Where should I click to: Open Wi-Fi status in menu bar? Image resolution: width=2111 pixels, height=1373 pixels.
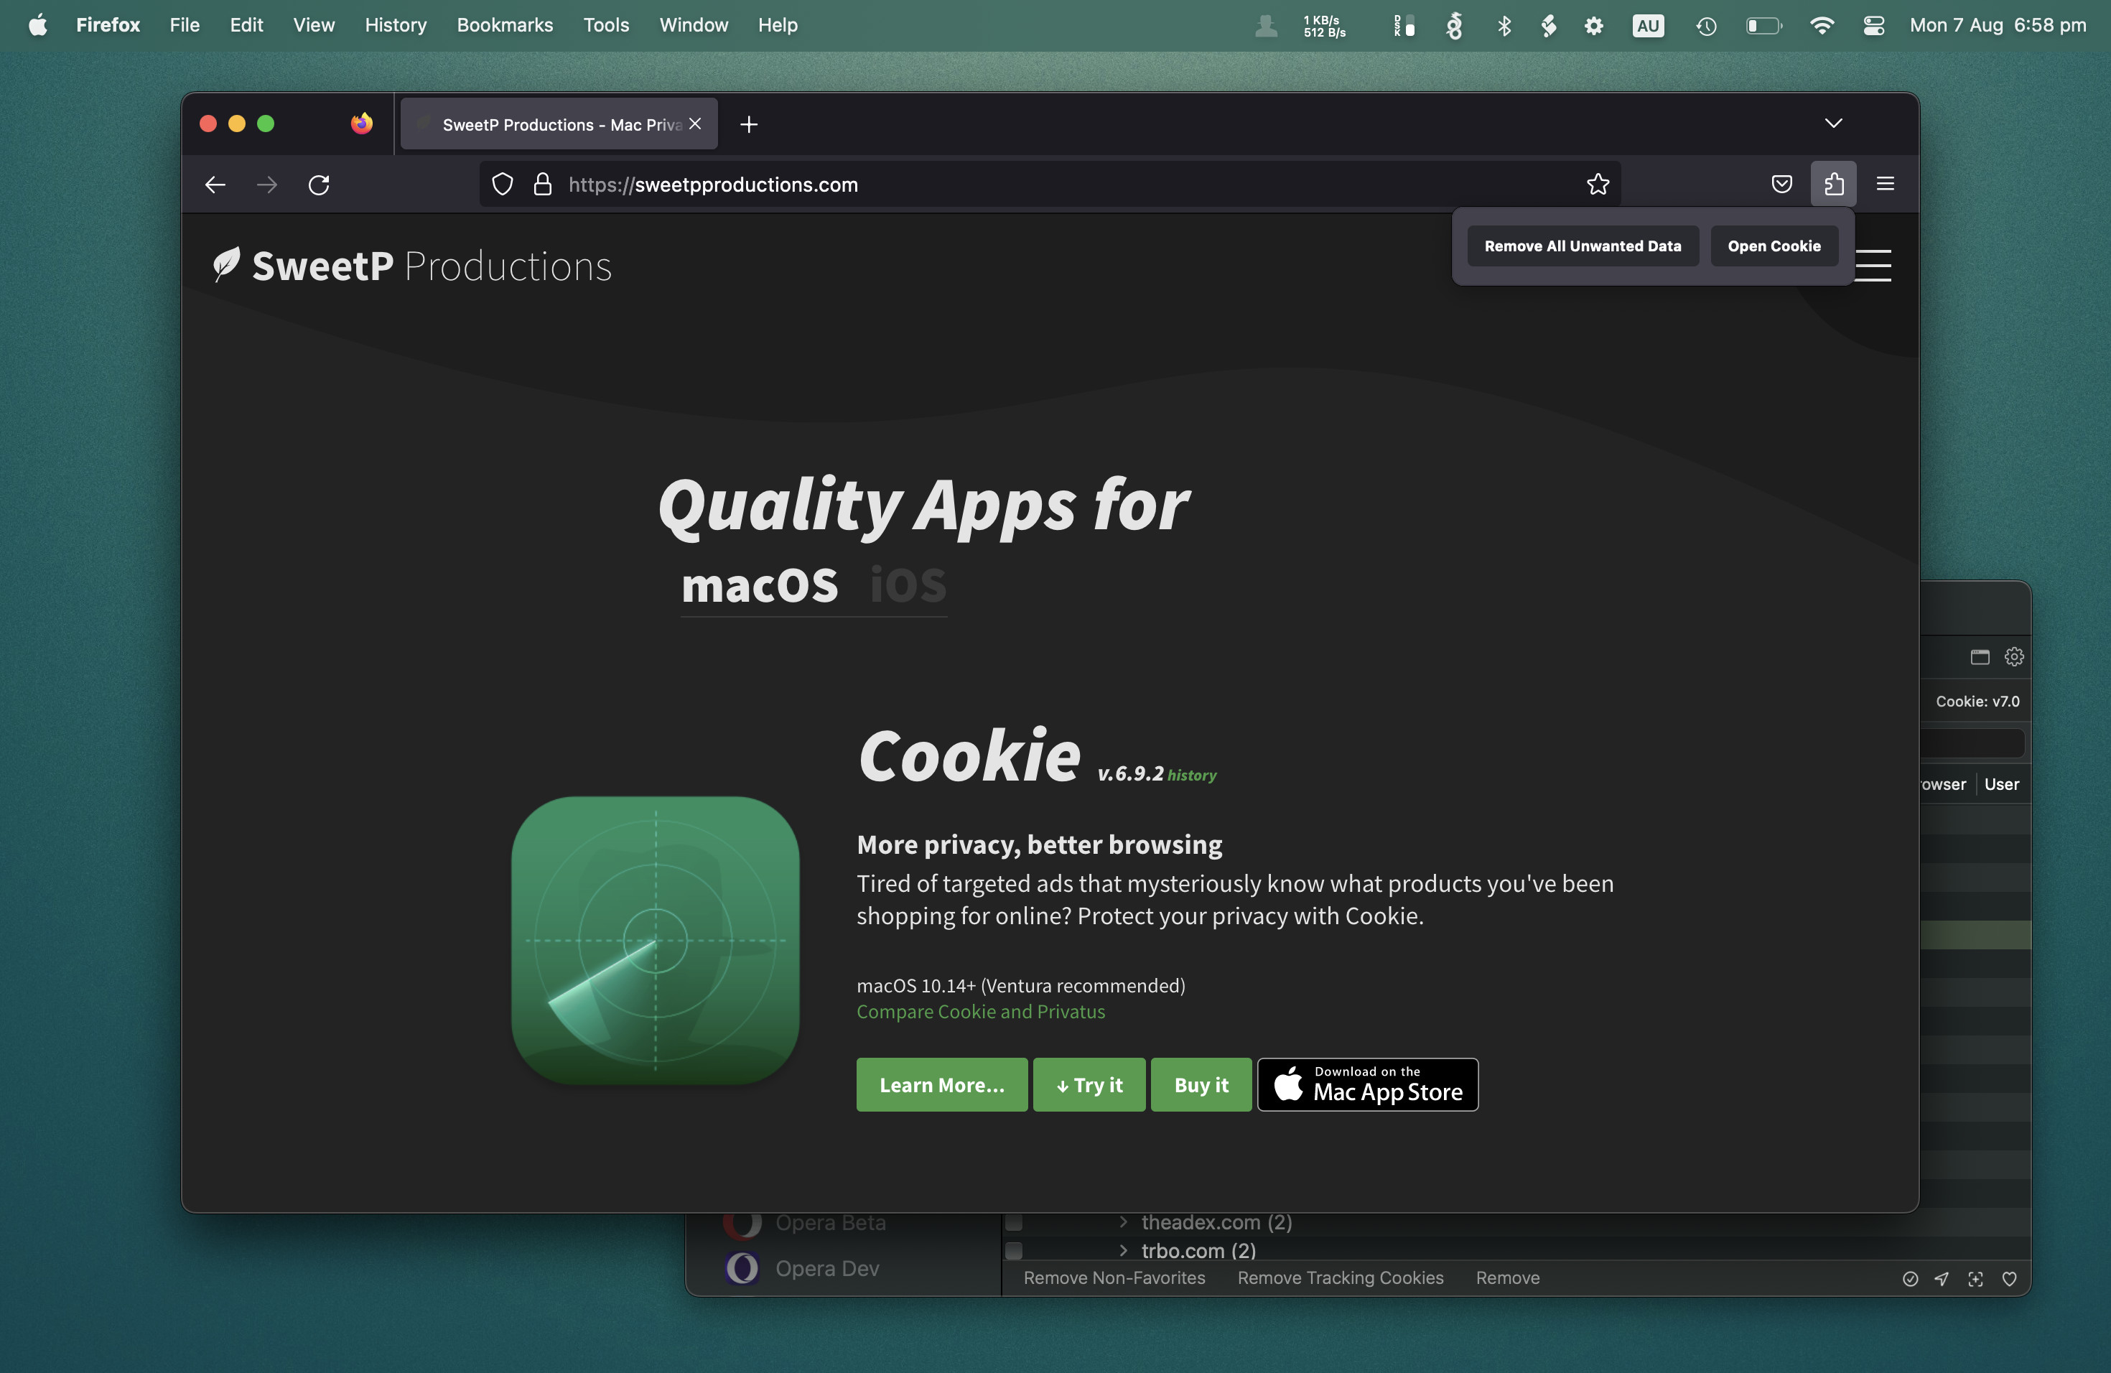[1821, 25]
